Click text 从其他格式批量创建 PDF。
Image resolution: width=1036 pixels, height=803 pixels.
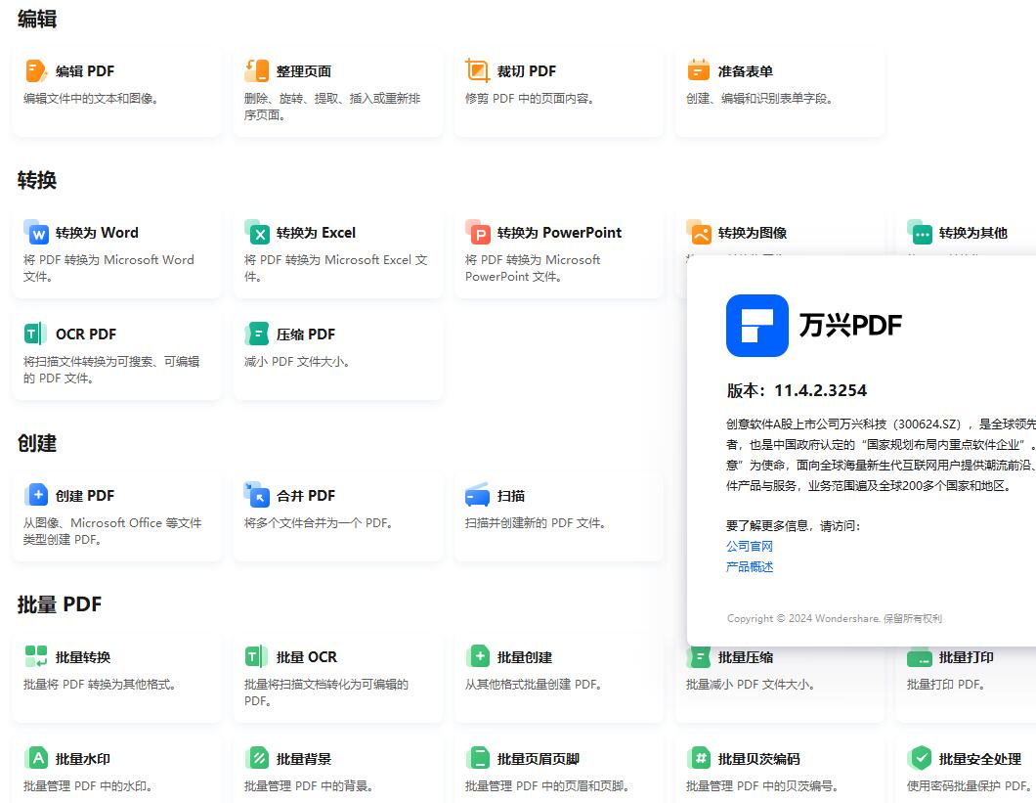coord(533,685)
